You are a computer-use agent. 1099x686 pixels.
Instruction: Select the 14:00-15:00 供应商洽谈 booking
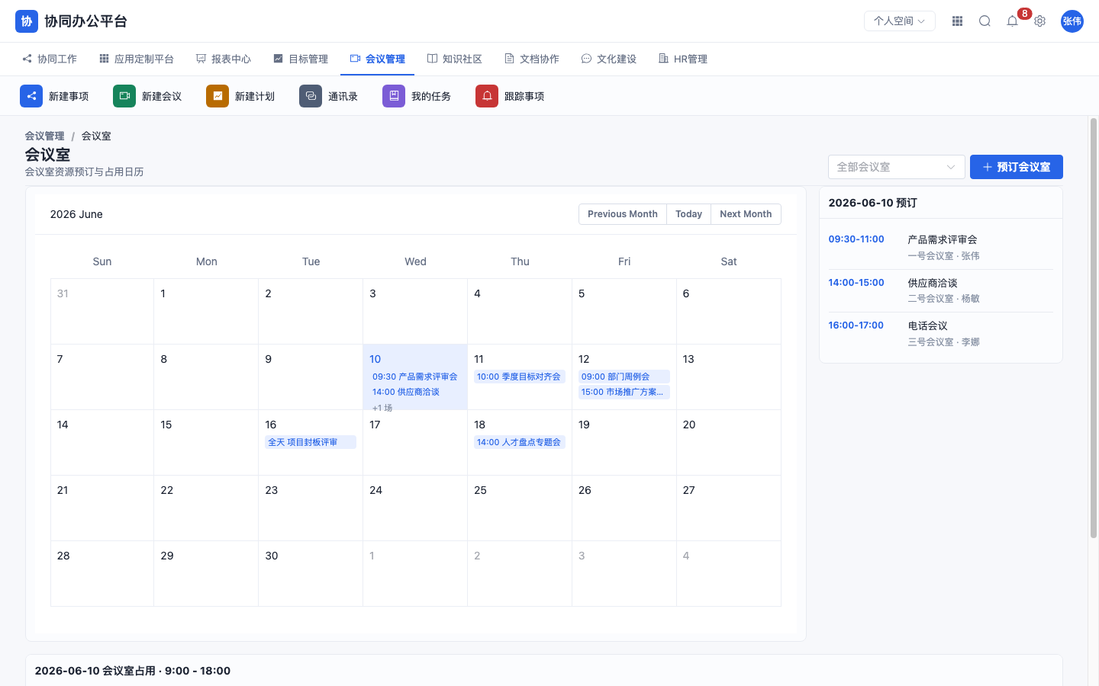940,290
